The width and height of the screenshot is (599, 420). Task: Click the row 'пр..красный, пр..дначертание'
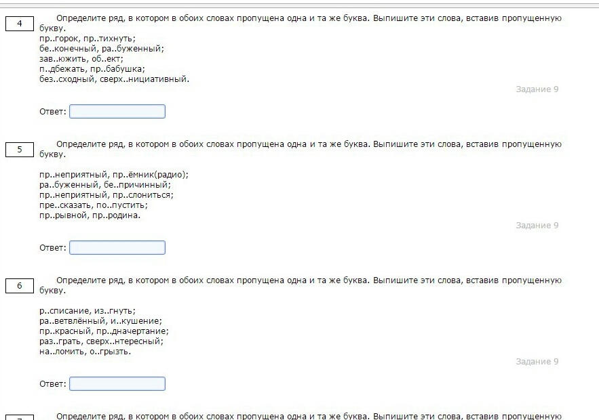[x=104, y=331]
